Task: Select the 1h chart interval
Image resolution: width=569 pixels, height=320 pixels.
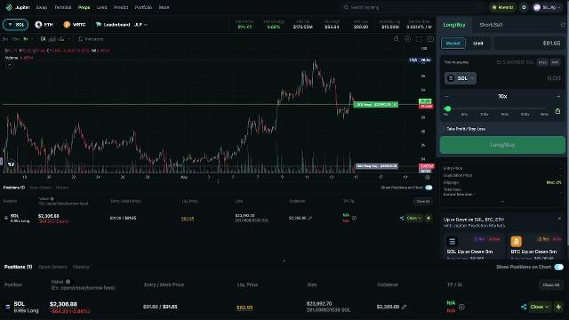Action: click(26, 39)
